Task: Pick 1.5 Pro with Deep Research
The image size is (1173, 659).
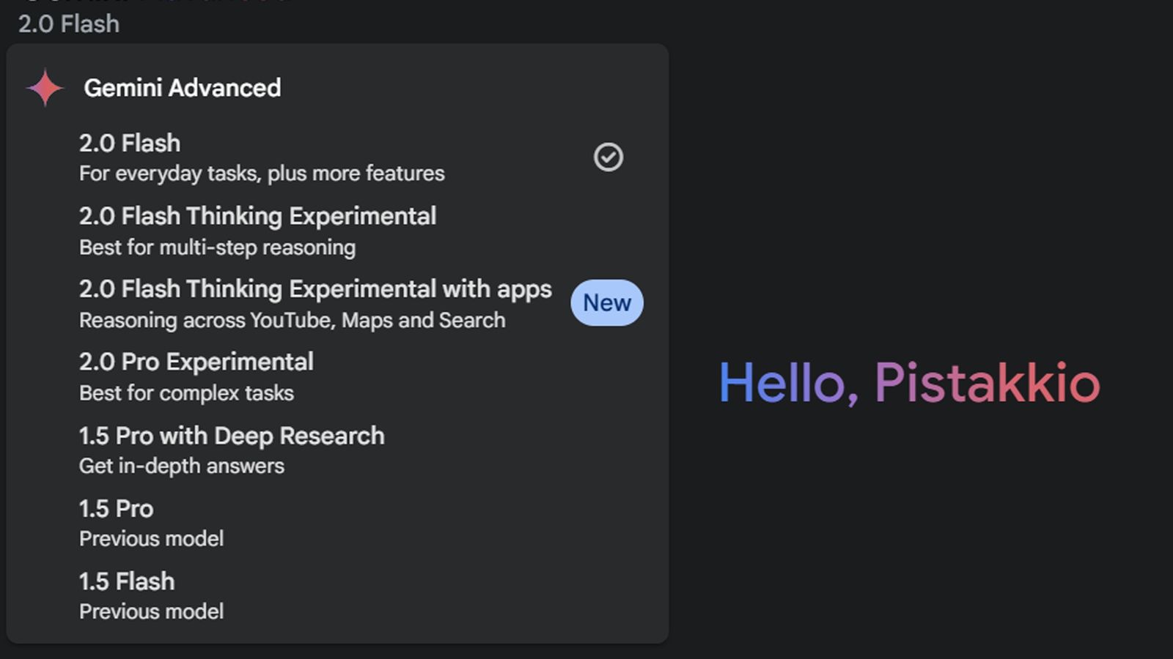Action: pos(337,450)
